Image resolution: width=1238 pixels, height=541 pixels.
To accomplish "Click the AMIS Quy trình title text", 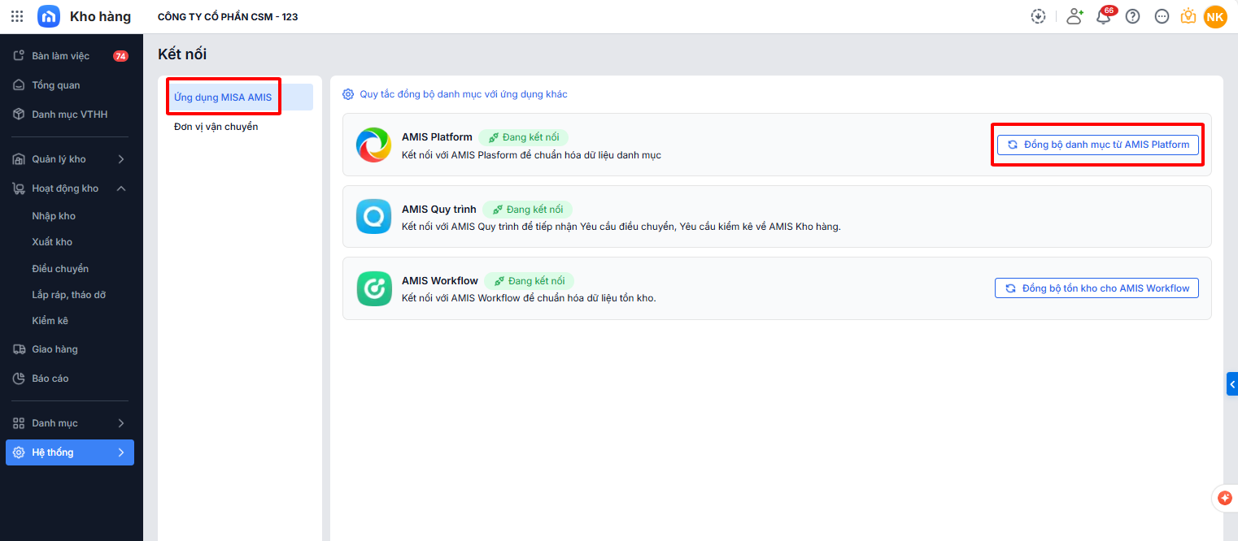I will (439, 210).
